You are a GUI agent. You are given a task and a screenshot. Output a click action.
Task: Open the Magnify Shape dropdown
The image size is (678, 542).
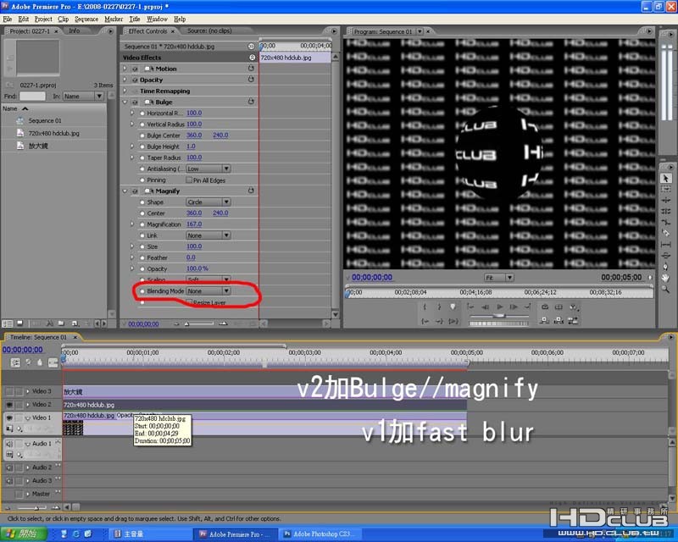(208, 202)
